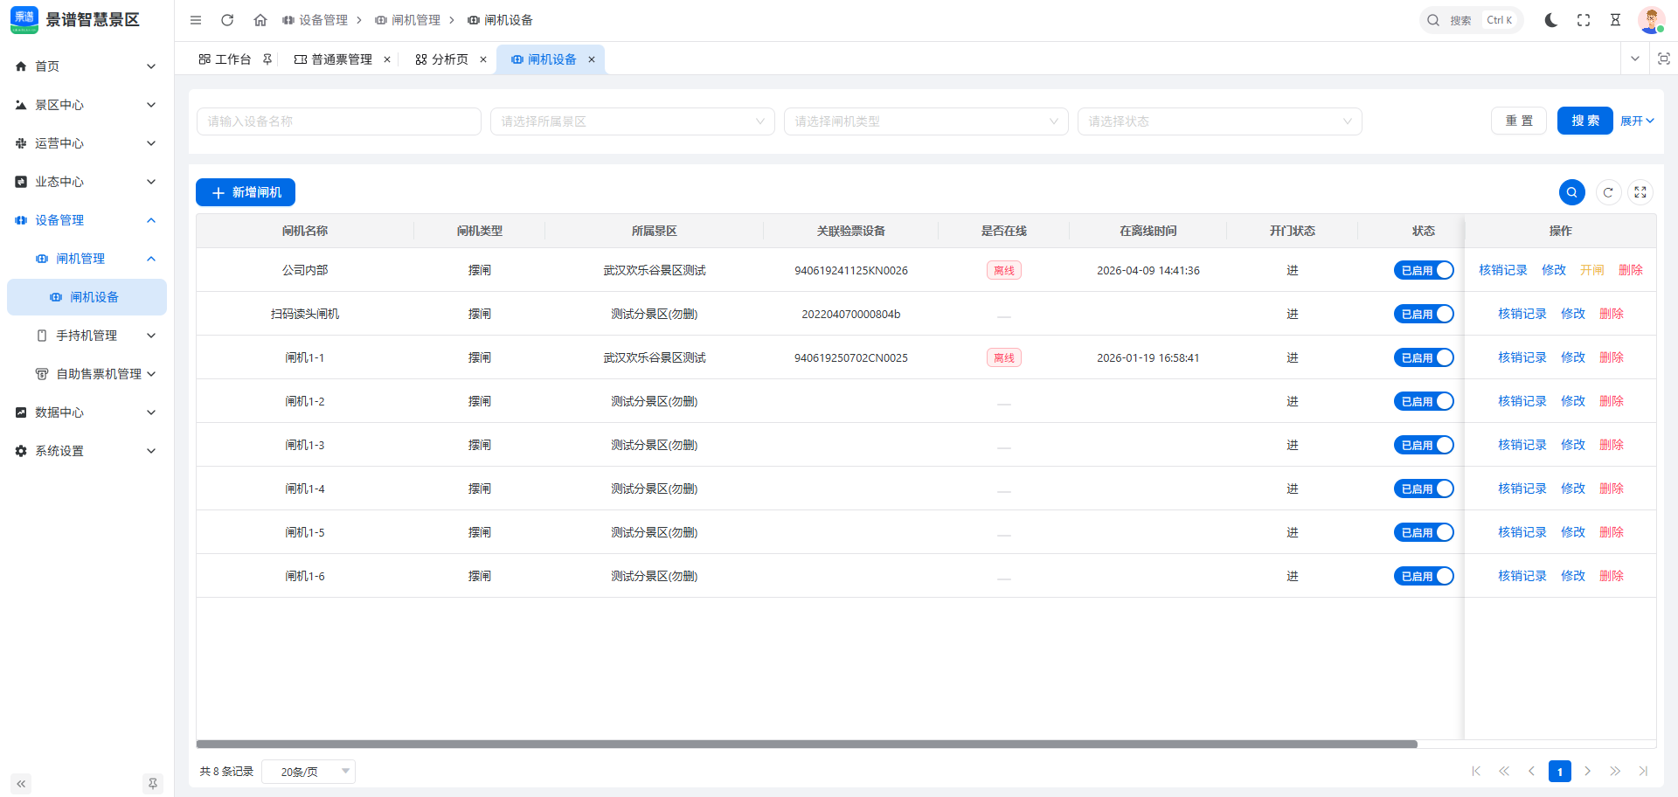Go to the next page arrow
1678x797 pixels.
(1587, 771)
